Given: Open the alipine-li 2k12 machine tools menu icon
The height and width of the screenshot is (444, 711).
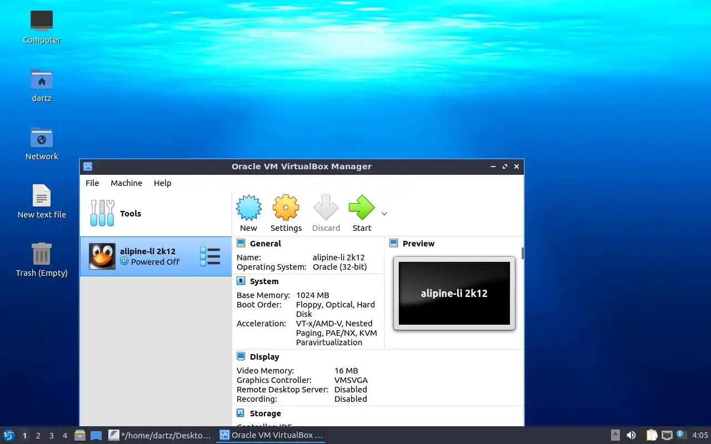Looking at the screenshot, I should point(210,256).
